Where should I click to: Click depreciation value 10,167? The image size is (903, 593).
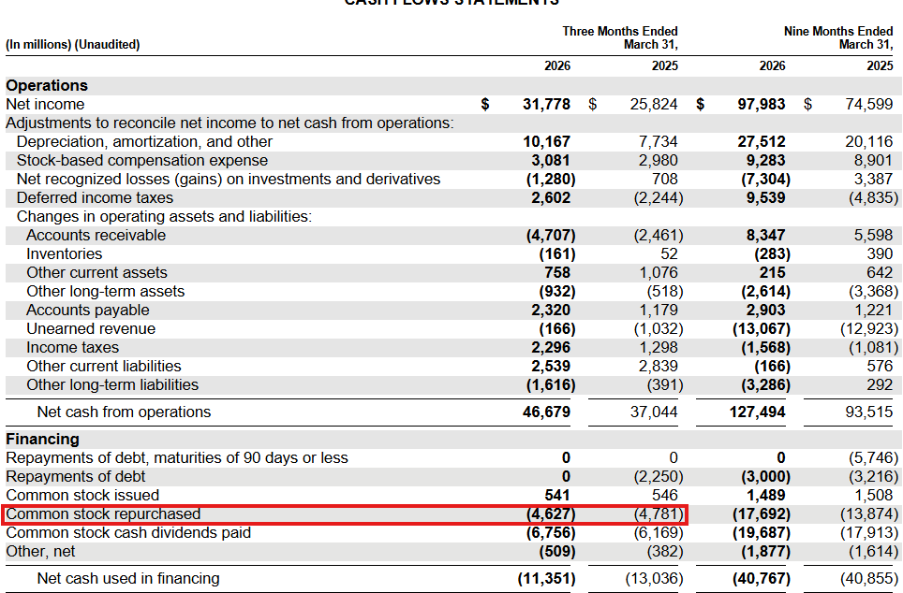pos(546,141)
